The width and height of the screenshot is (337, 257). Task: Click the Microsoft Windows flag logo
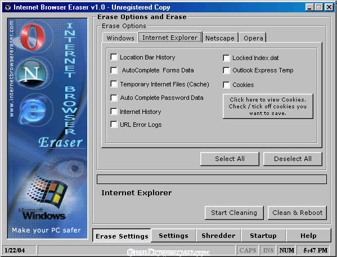pos(47,191)
